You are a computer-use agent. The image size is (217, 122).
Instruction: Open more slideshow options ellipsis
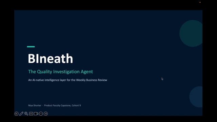41,114
